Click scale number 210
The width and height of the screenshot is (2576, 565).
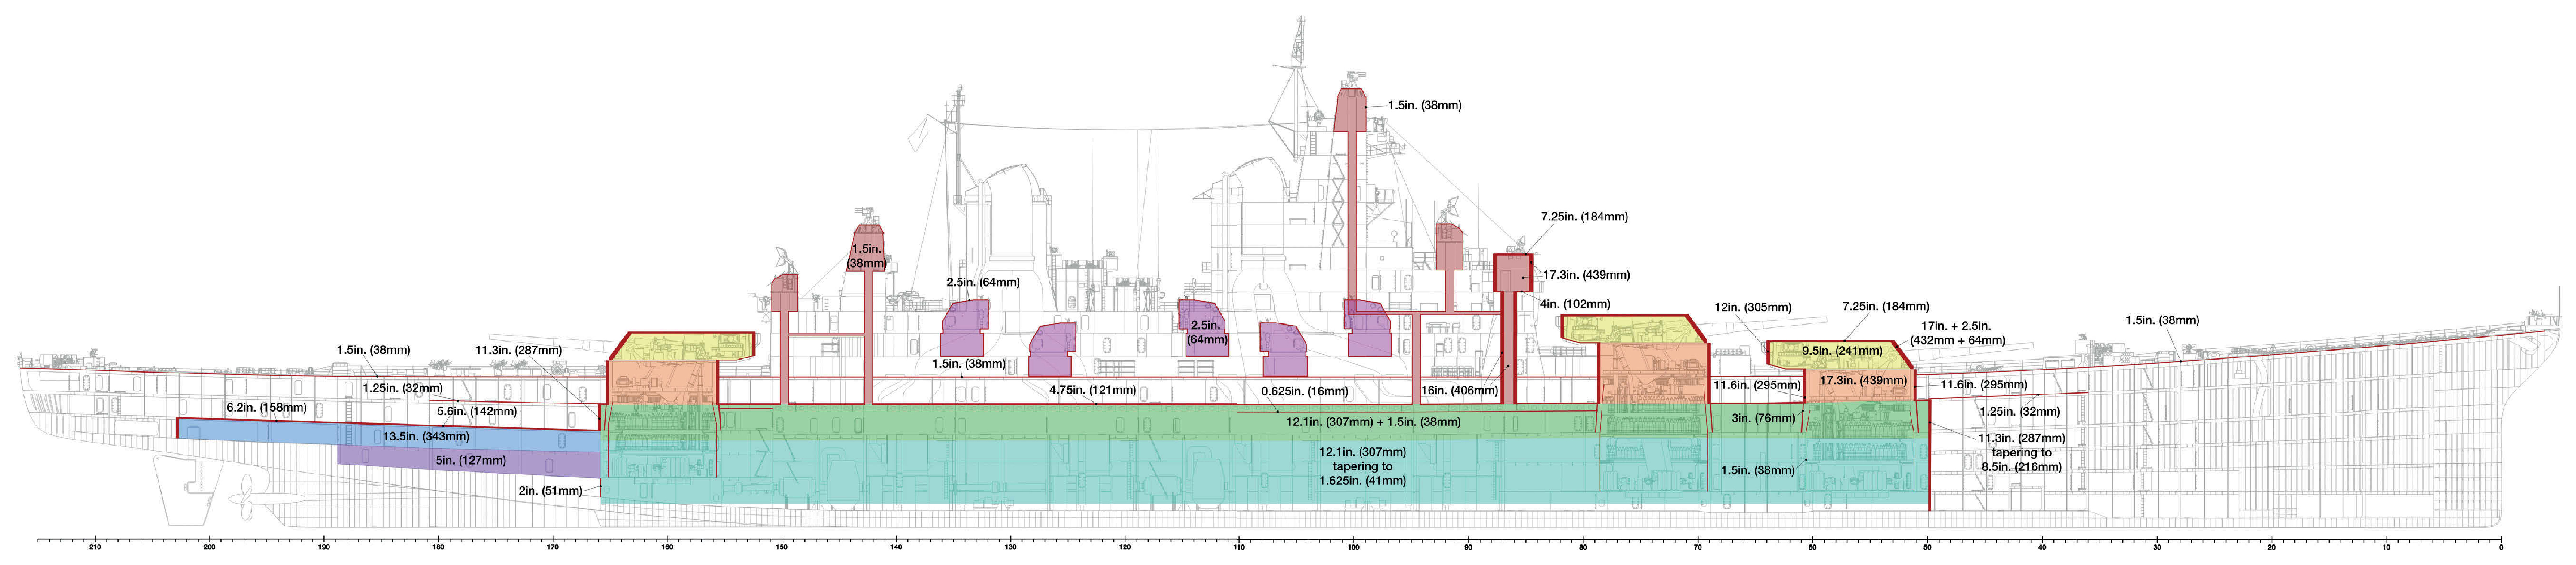(x=95, y=547)
